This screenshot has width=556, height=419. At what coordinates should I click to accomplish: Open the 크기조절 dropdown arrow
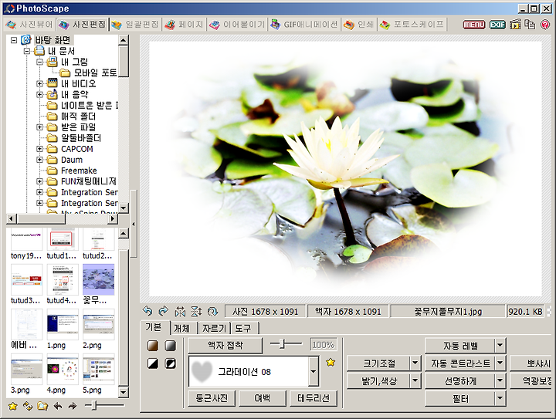pos(415,363)
